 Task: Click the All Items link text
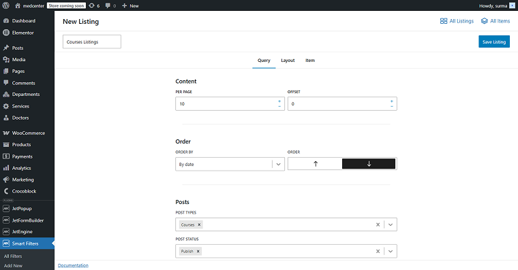click(x=500, y=21)
